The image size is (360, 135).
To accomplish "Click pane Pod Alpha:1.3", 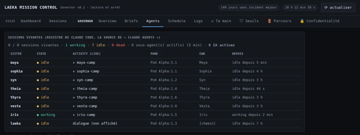I will (164, 123).
